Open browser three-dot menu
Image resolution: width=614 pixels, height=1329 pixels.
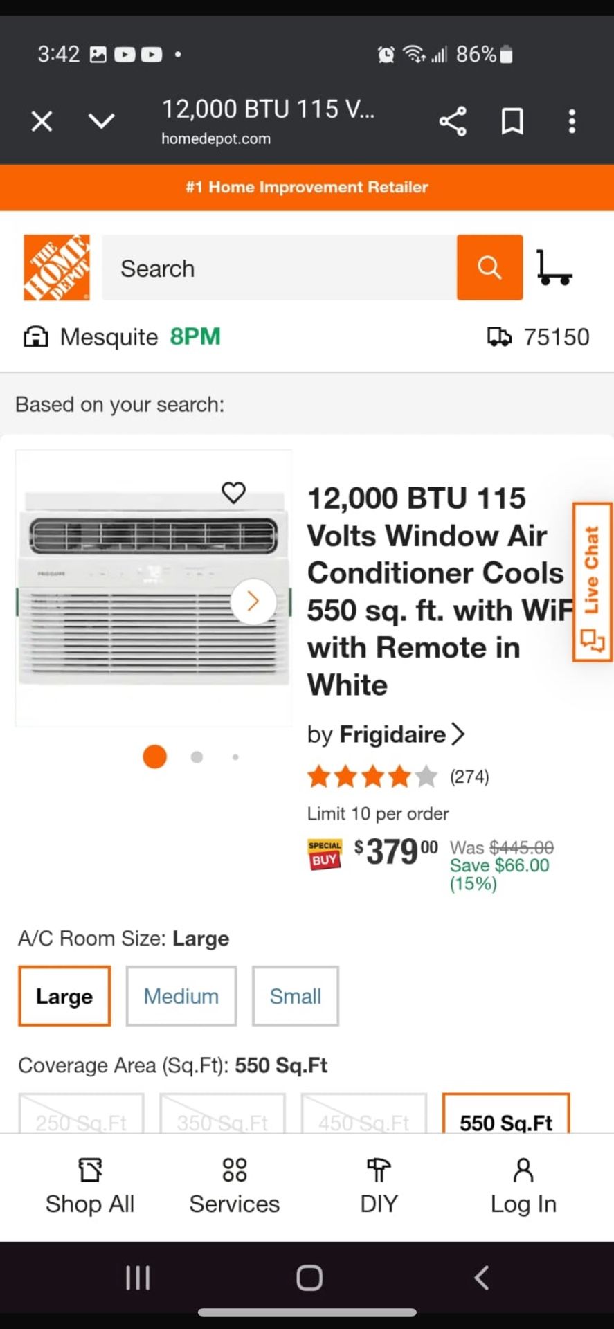572,122
